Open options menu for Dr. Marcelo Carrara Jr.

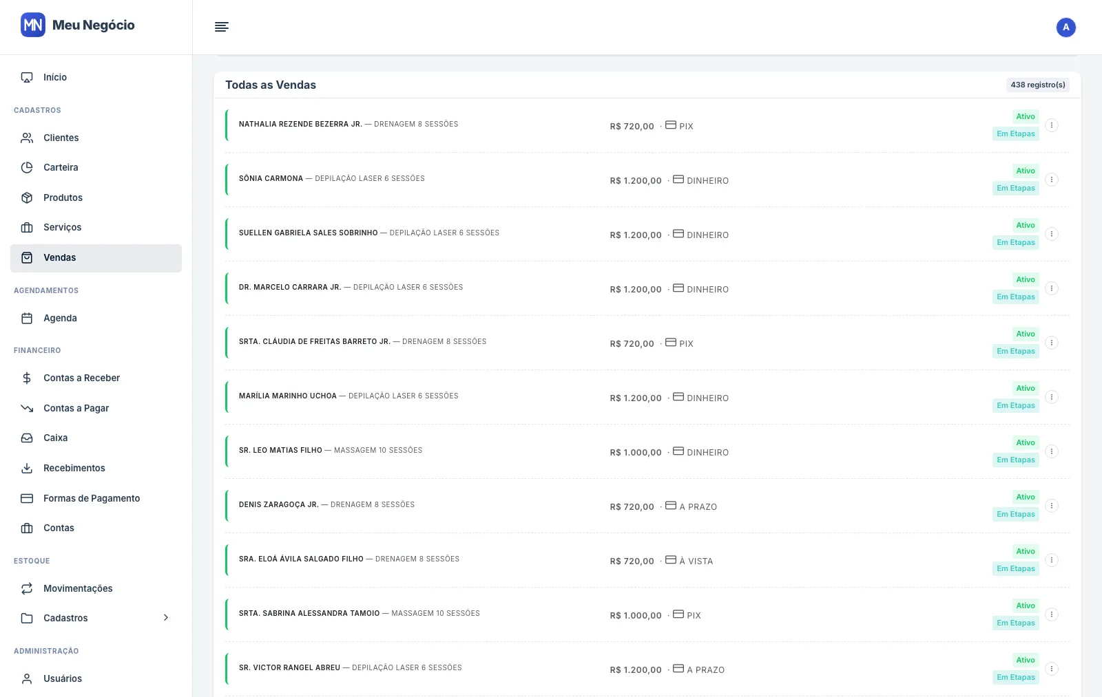pyautogui.click(x=1052, y=288)
